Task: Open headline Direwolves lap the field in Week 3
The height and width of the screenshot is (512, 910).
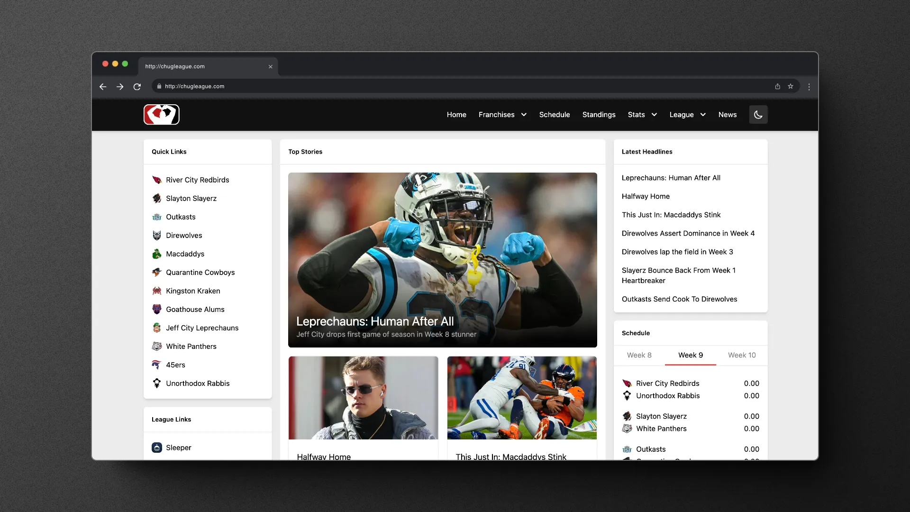Action: point(677,252)
